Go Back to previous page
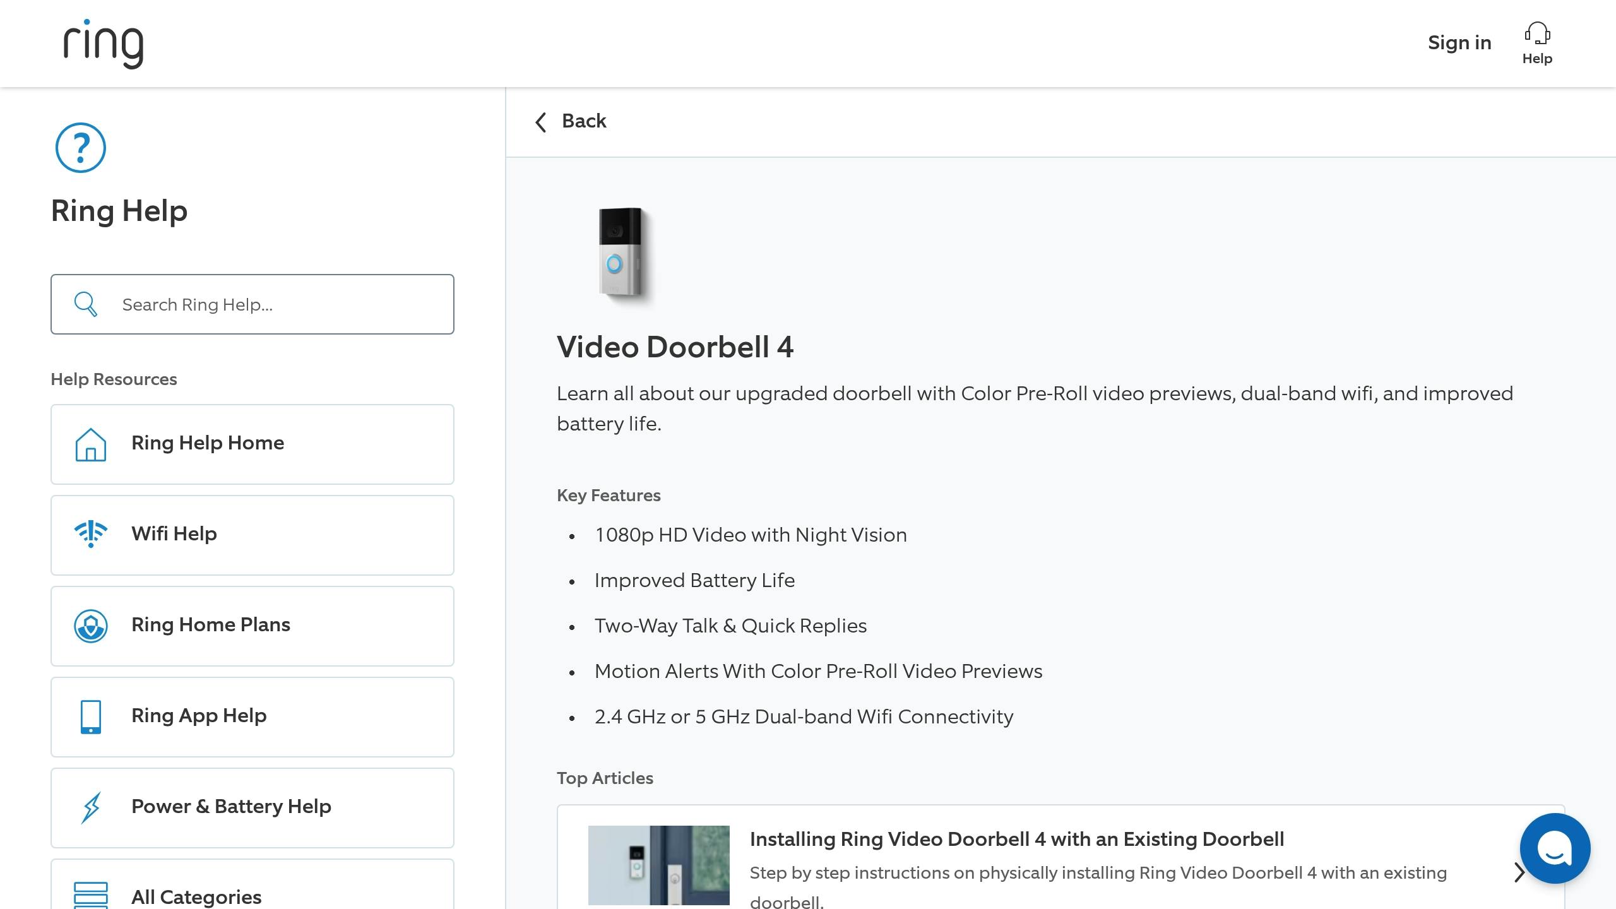Viewport: 1616px width, 909px height. pos(571,121)
